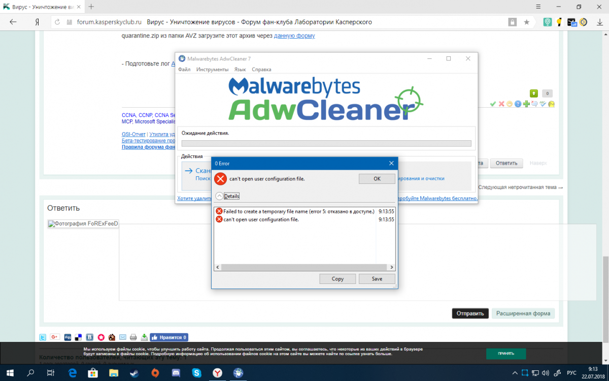The height and width of the screenshot is (381, 609).
Task: Click the green plus post icon
Action: 526,104
